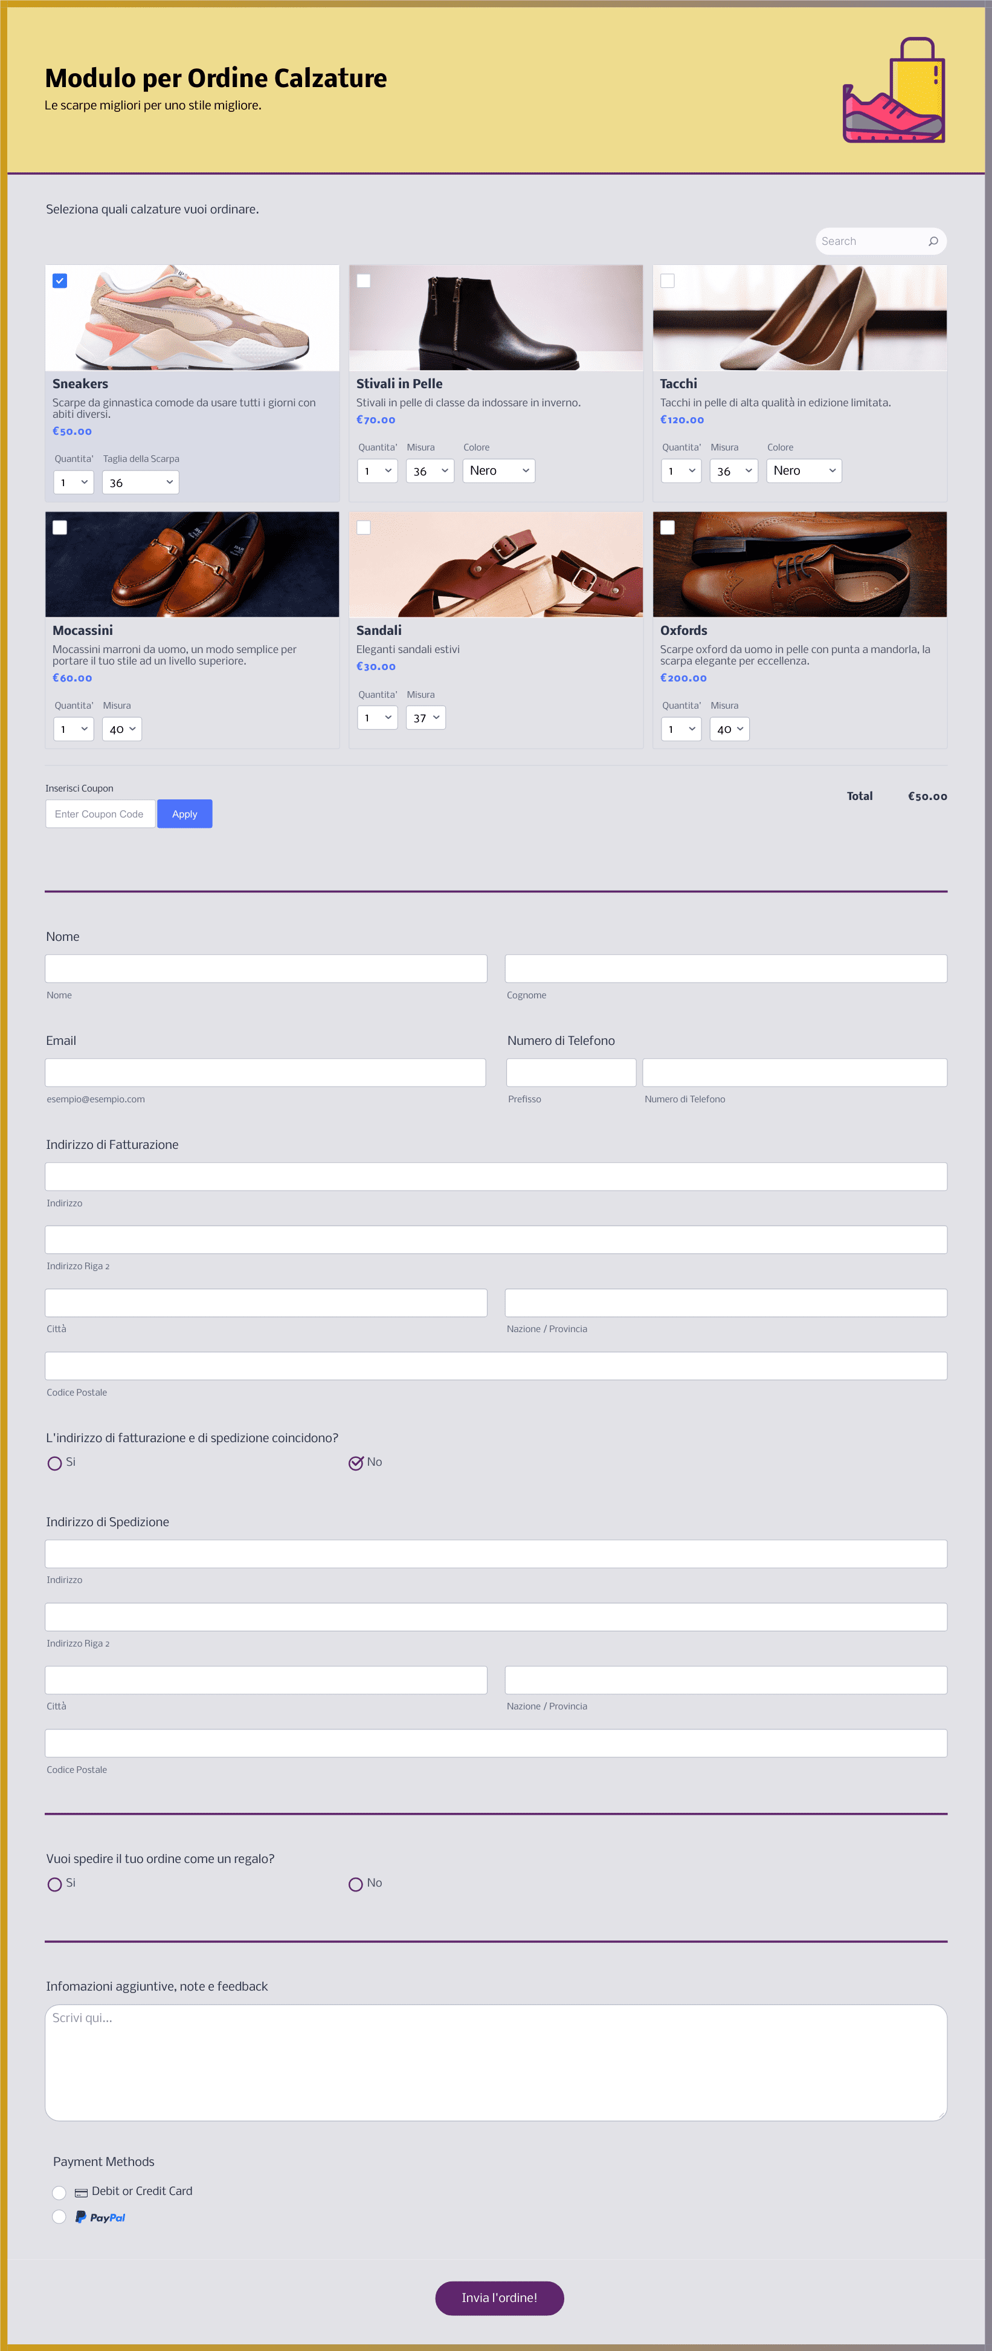Click the shoe and shopping bag logo
The height and width of the screenshot is (2351, 992).
pos(894,89)
